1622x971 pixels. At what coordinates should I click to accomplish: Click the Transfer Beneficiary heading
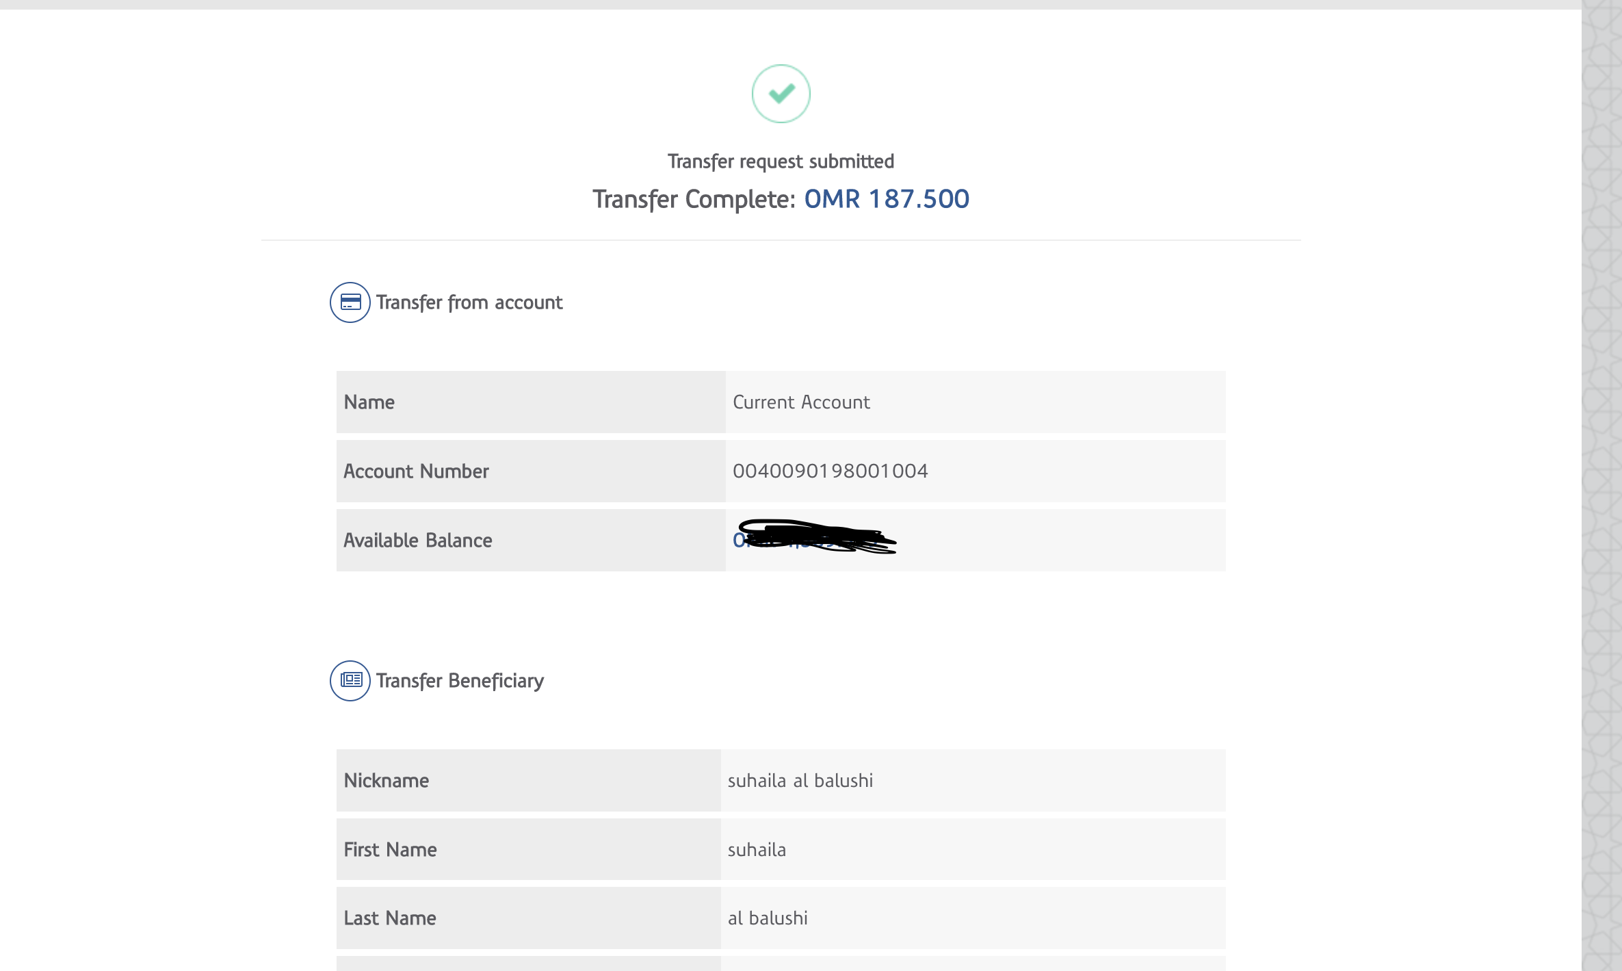click(460, 681)
